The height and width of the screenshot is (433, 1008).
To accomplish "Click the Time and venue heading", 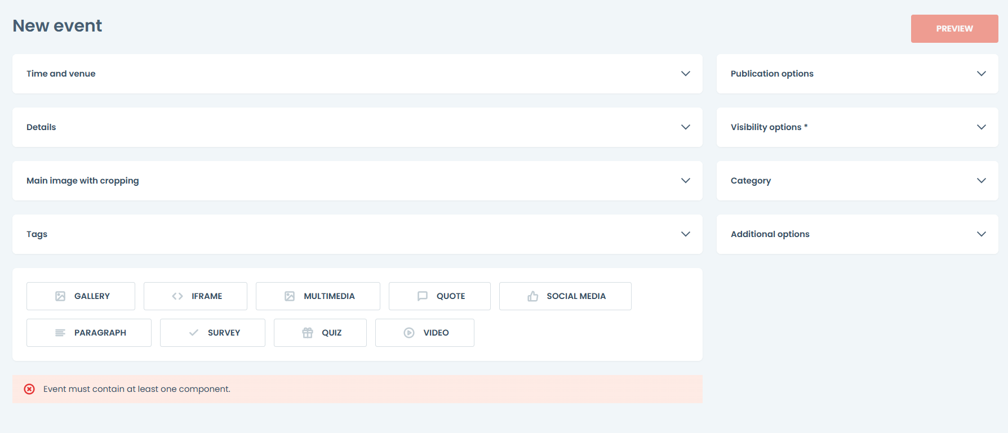I will (61, 74).
